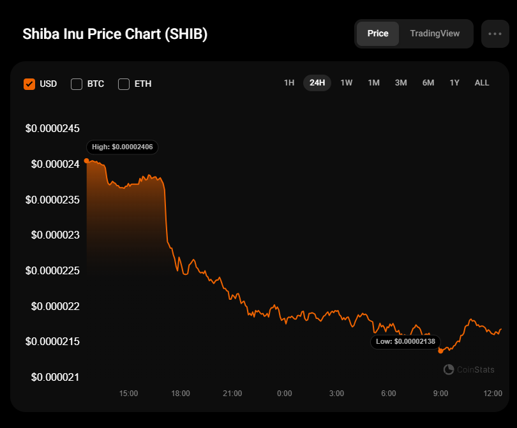Click the High: $0.00002406 label
The width and height of the screenshot is (517, 428).
(123, 147)
